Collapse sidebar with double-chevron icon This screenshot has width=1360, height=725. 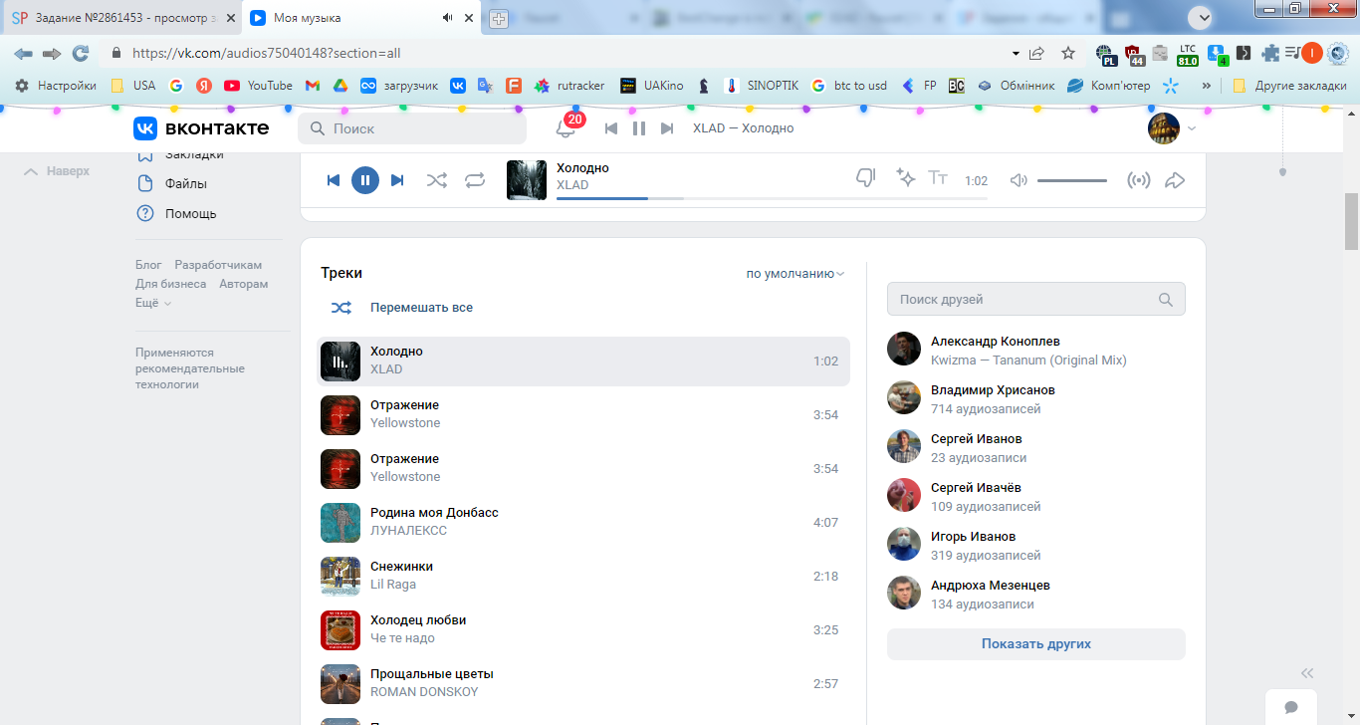(x=1308, y=673)
